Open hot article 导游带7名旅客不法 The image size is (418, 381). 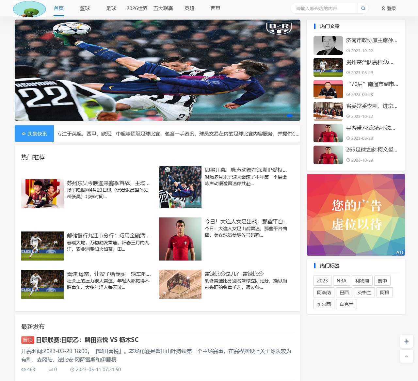[371, 128]
